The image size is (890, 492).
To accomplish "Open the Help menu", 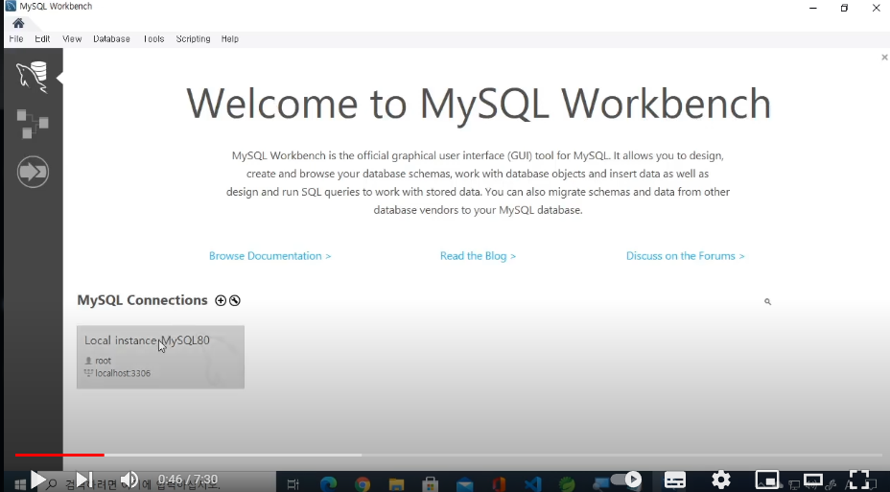I will 230,39.
